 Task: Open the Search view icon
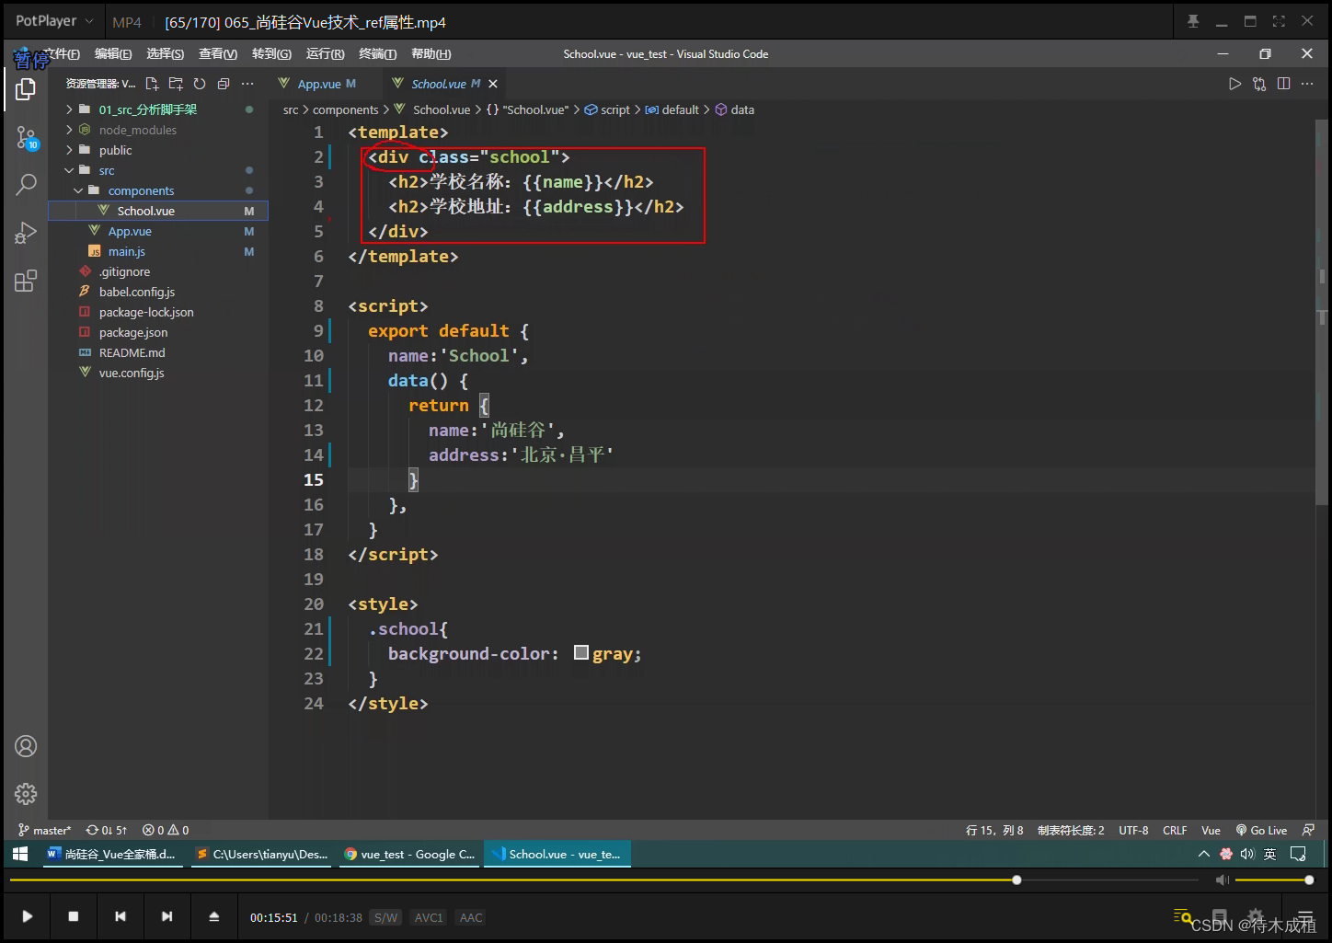click(26, 185)
